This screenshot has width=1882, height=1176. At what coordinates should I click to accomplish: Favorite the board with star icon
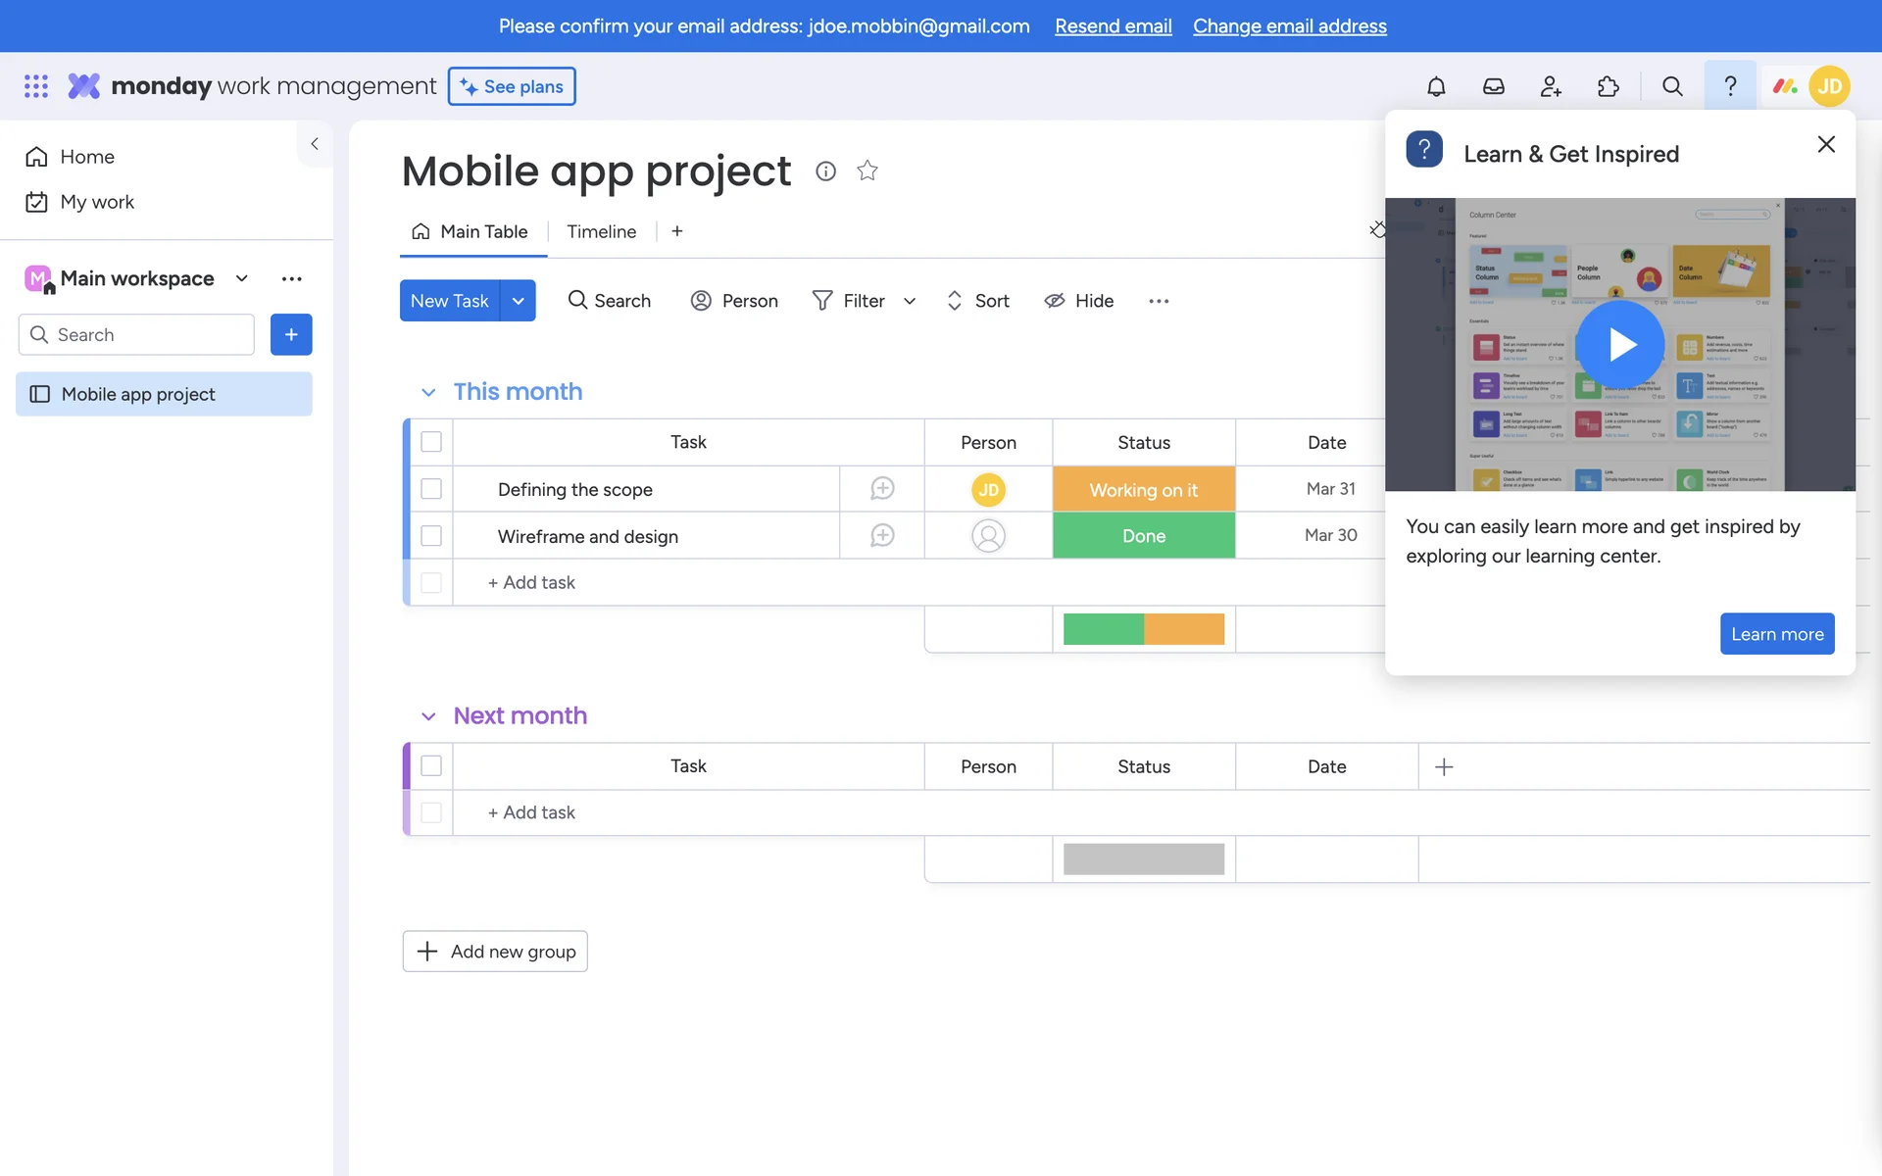pyautogui.click(x=867, y=171)
